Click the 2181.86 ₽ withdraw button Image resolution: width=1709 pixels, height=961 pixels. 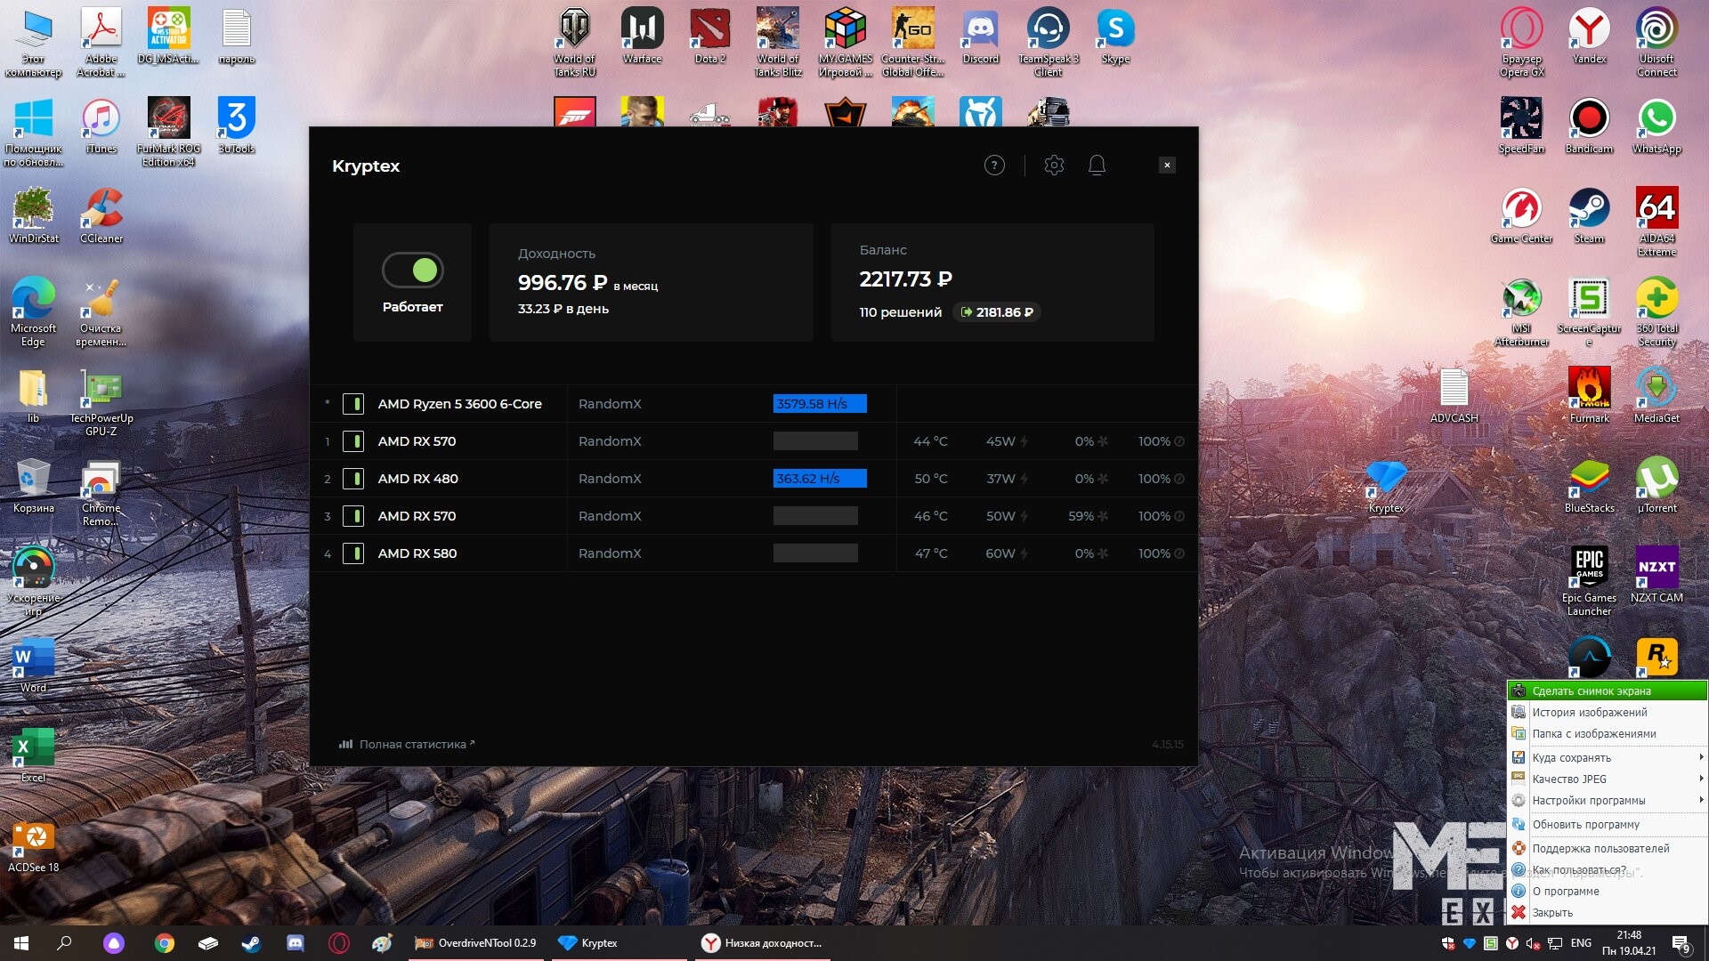(997, 313)
